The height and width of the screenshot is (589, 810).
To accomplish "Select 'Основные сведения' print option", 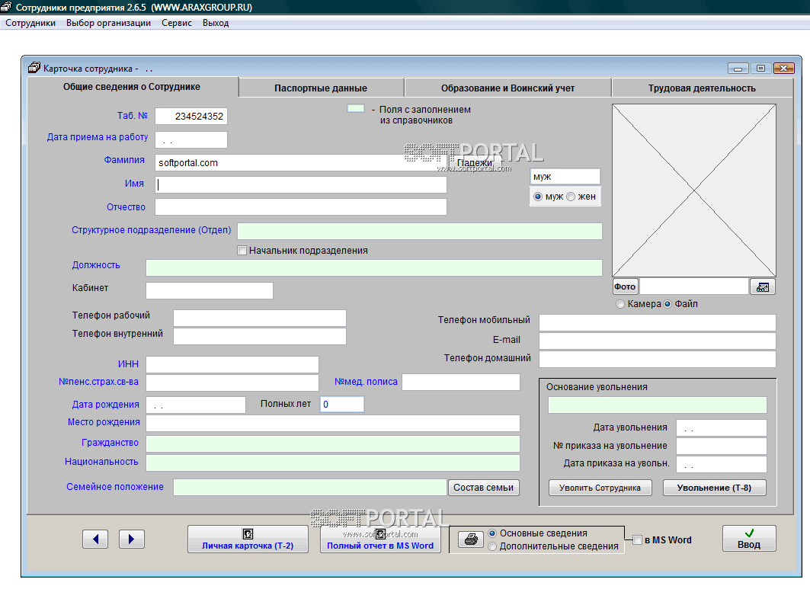I will coord(492,533).
